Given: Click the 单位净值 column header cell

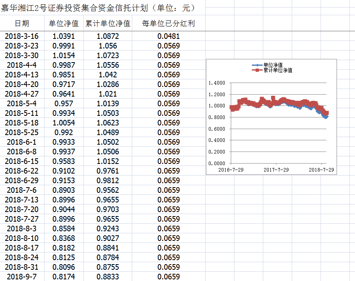Looking at the screenshot, I should [x=64, y=23].
